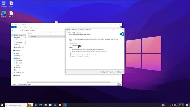Open Pictures under This PC
Screen dimensions: 190x107
(18, 68)
